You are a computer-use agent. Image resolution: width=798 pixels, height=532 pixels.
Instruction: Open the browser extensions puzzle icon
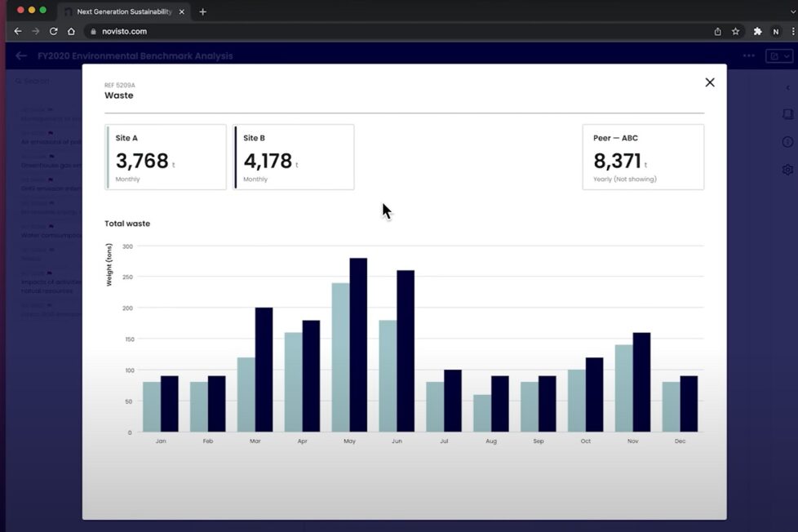pyautogui.click(x=757, y=31)
